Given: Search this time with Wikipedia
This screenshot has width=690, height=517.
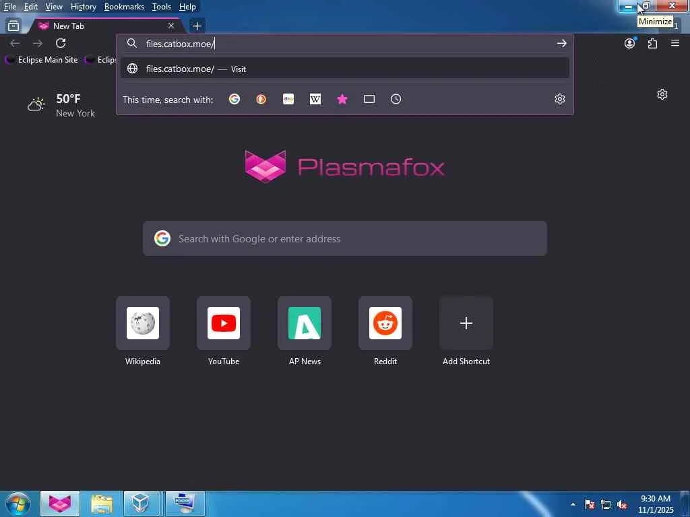Looking at the screenshot, I should [x=315, y=100].
